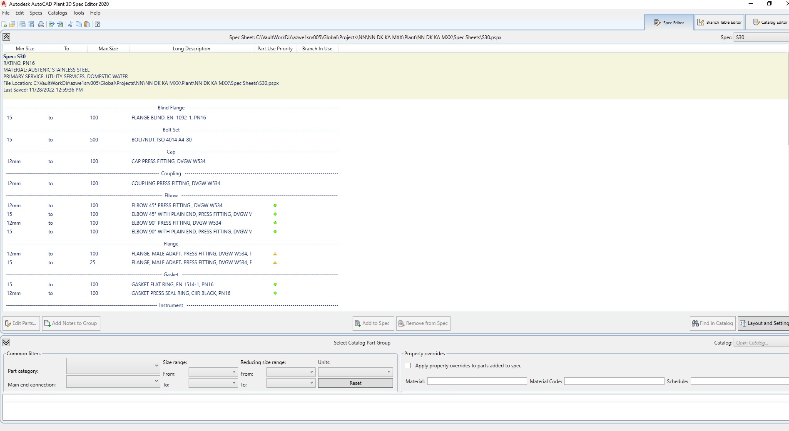The width and height of the screenshot is (789, 431).
Task: Click the Open Catalog field
Action: tap(761, 343)
